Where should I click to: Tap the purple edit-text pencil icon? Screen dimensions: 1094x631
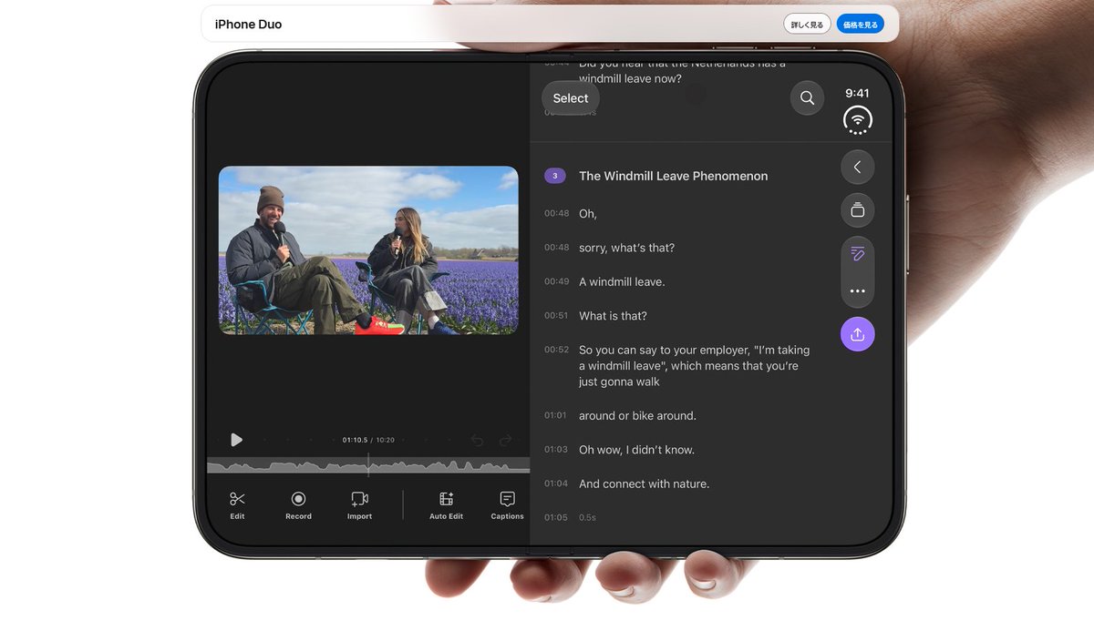pos(857,254)
